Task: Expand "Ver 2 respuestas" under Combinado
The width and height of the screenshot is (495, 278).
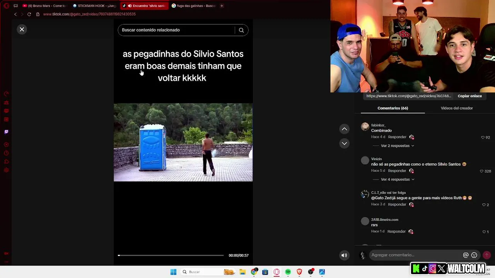Action: click(x=398, y=146)
